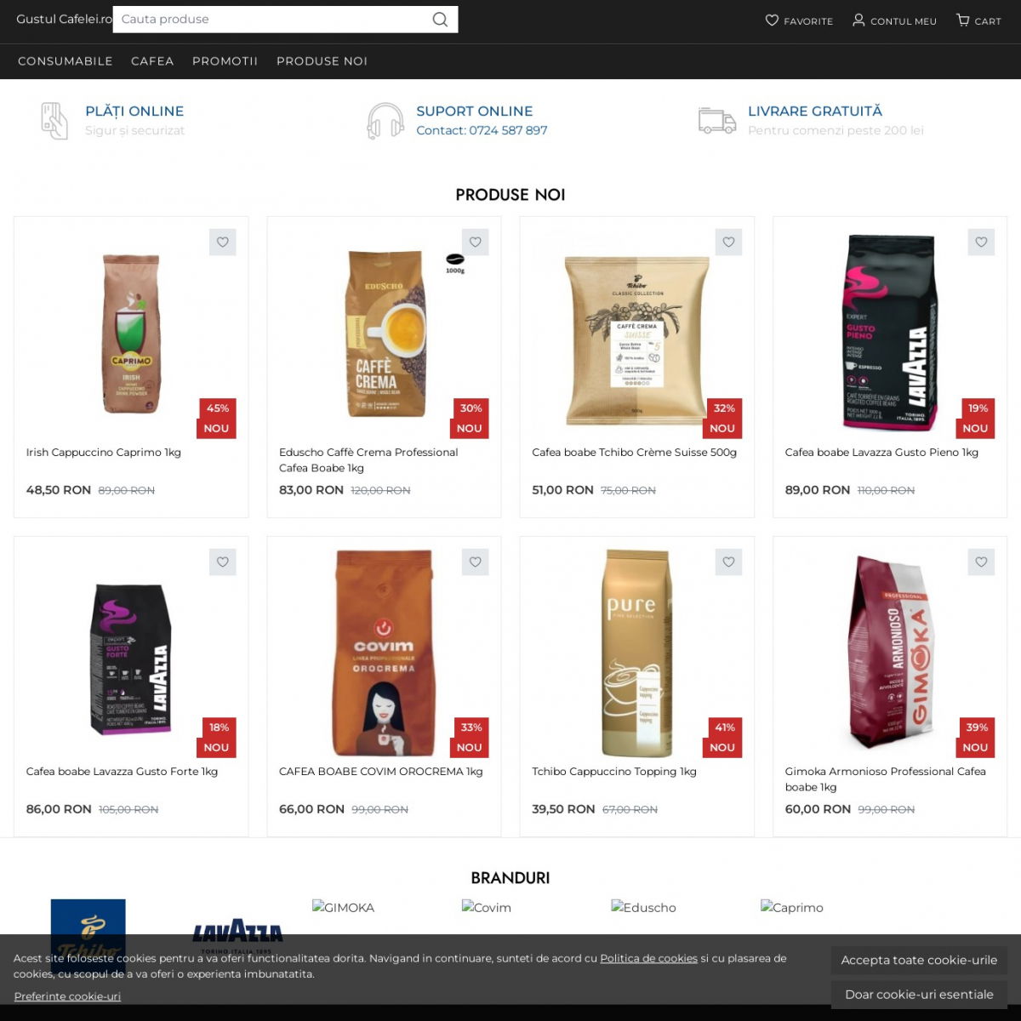
Task: Favorite the Gimoka Armonioso product
Action: (981, 562)
